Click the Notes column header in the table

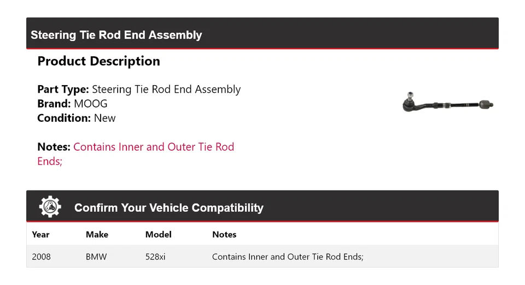pos(224,235)
